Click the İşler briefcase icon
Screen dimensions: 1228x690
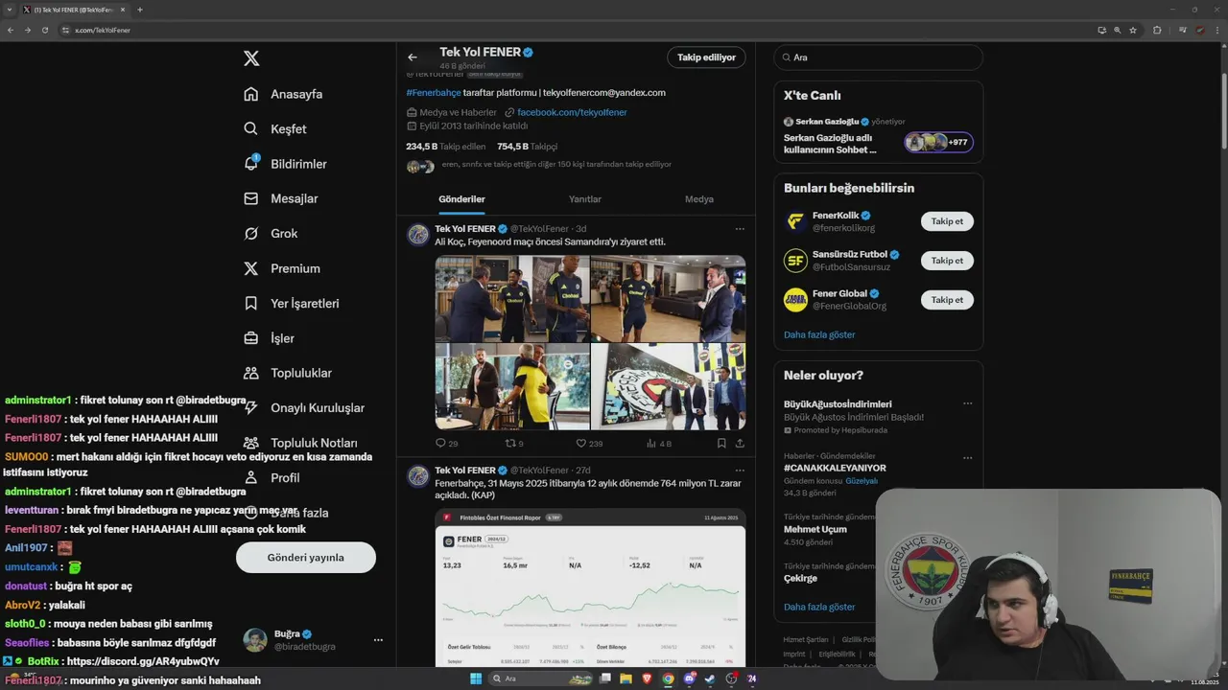tap(251, 338)
